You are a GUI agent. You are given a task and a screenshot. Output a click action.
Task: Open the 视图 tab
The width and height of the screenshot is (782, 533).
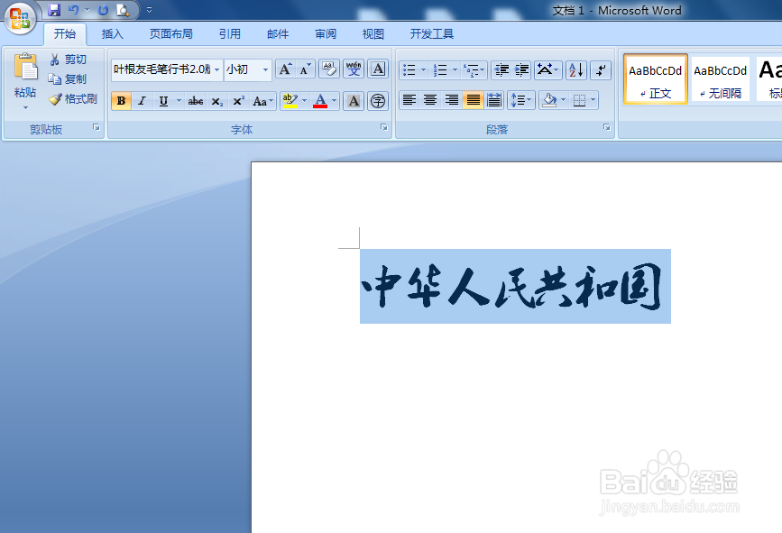373,34
